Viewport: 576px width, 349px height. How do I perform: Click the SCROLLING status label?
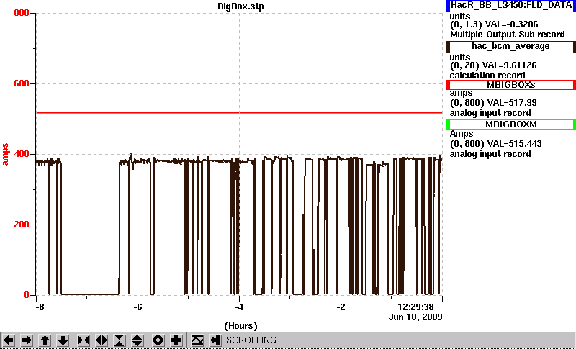251,340
